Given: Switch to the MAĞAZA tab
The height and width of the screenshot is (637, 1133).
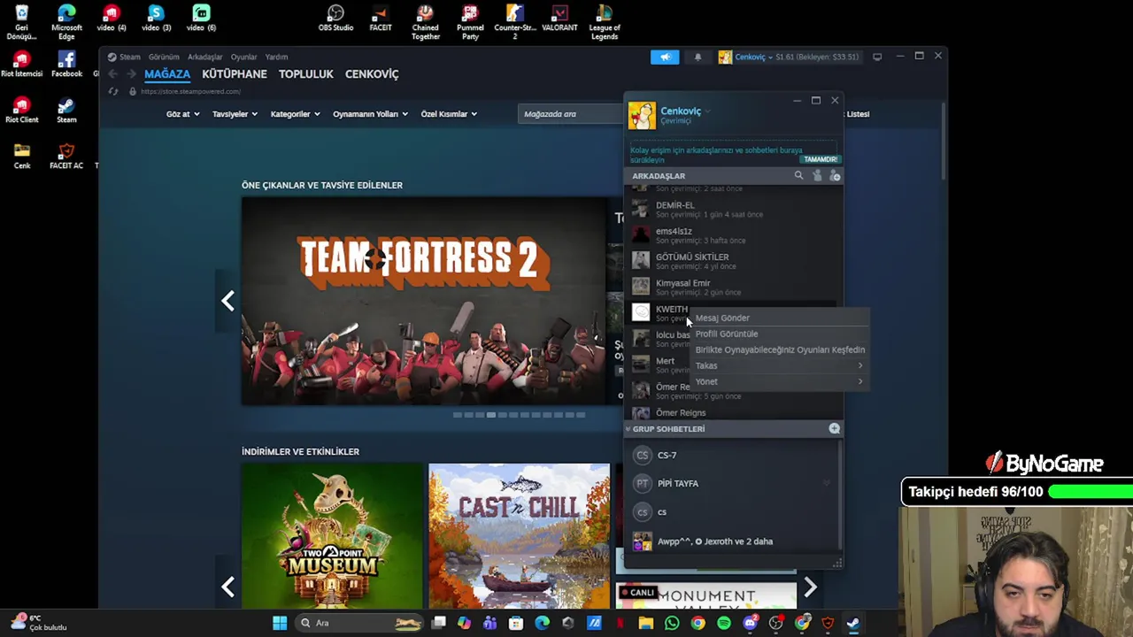Looking at the screenshot, I should tap(167, 74).
